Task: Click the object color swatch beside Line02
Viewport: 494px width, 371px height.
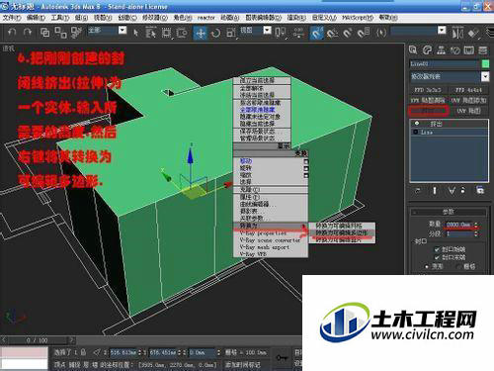Action: coord(485,63)
